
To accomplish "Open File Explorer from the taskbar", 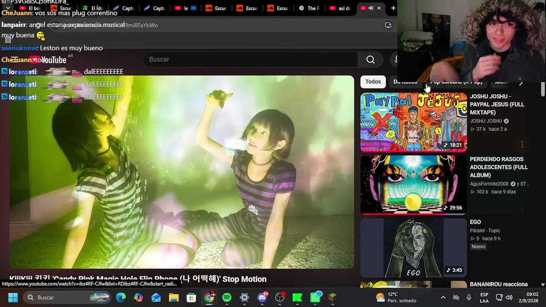I will (174, 297).
